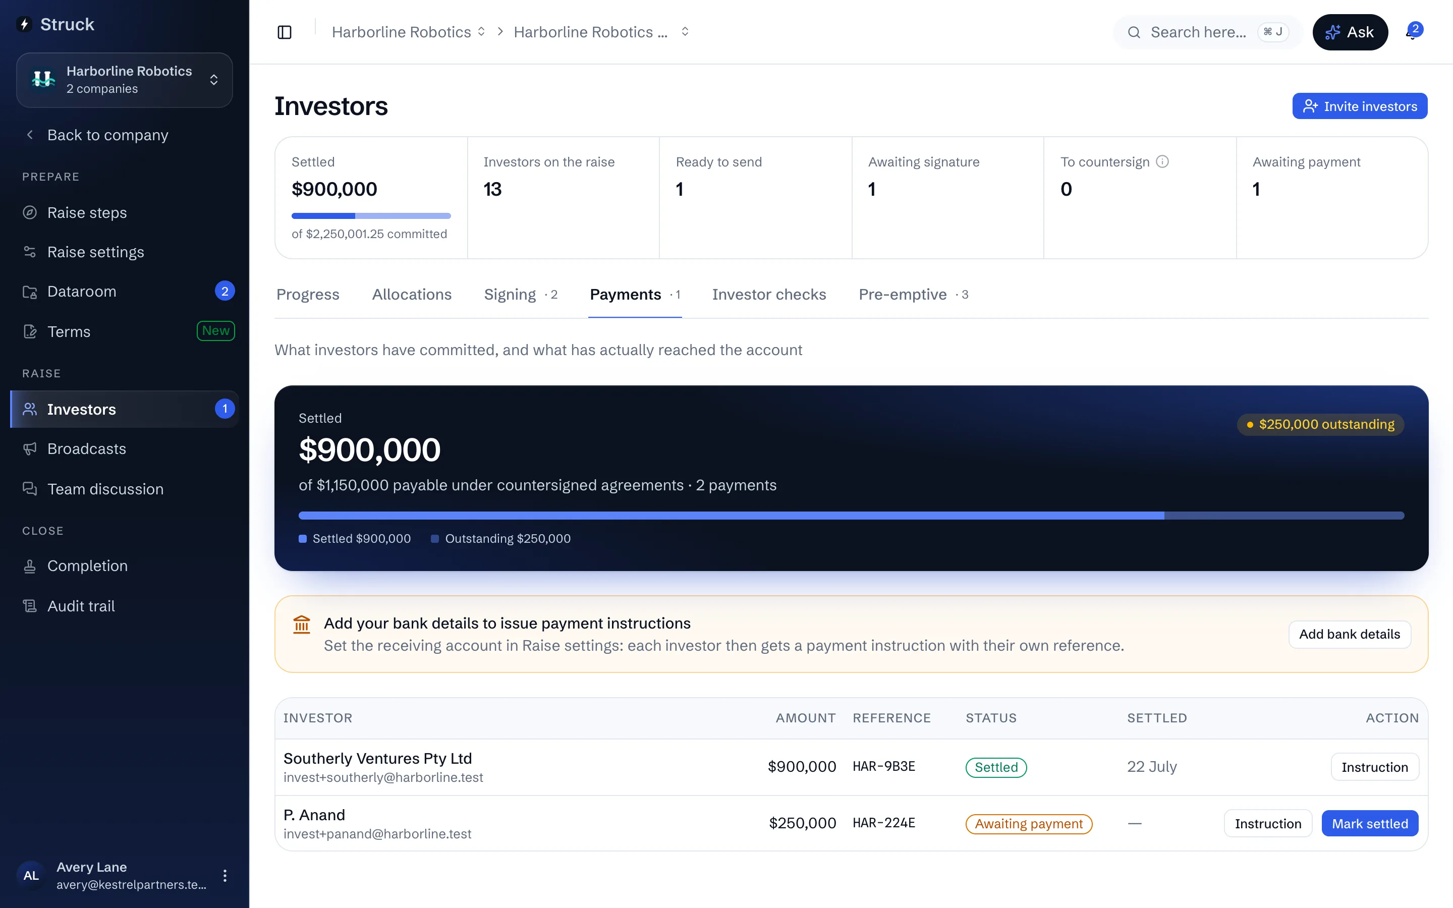The image size is (1453, 908).
Task: Expand the Harborline Robotics company switcher
Action: tap(124, 80)
